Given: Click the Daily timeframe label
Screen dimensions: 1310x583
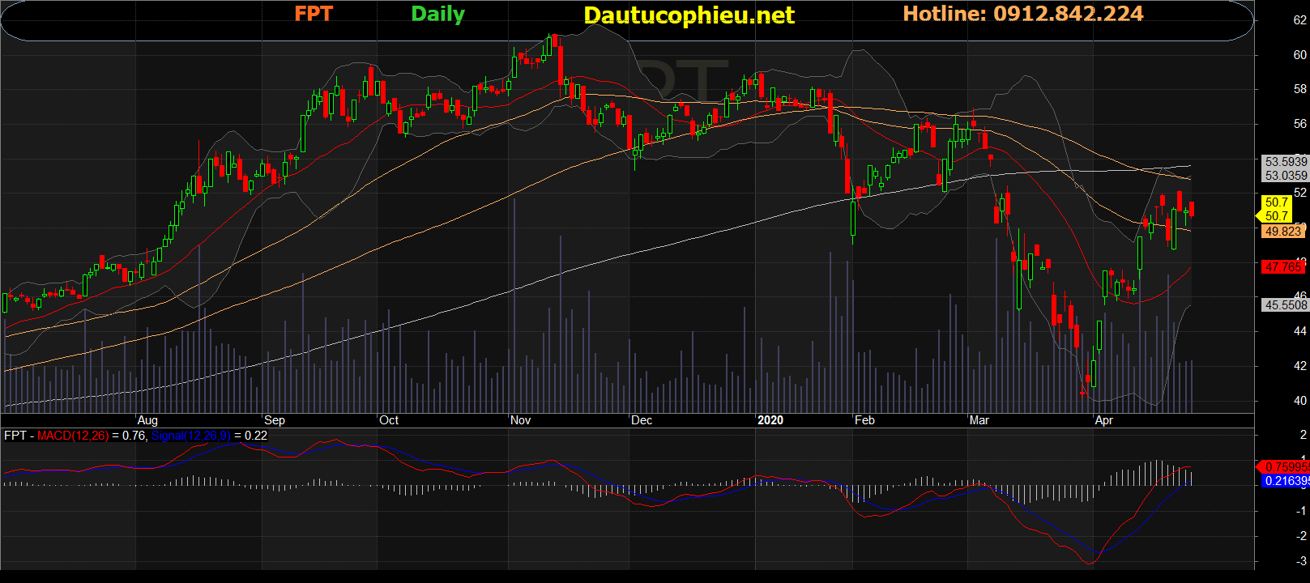Looking at the screenshot, I should [x=437, y=14].
